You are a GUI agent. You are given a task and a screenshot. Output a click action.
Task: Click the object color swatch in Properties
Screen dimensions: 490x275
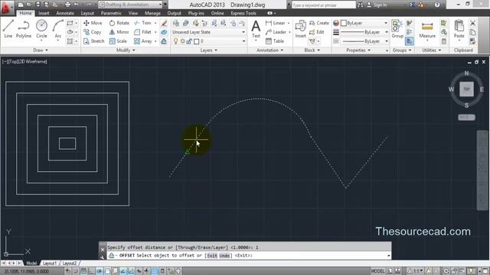(x=344, y=23)
